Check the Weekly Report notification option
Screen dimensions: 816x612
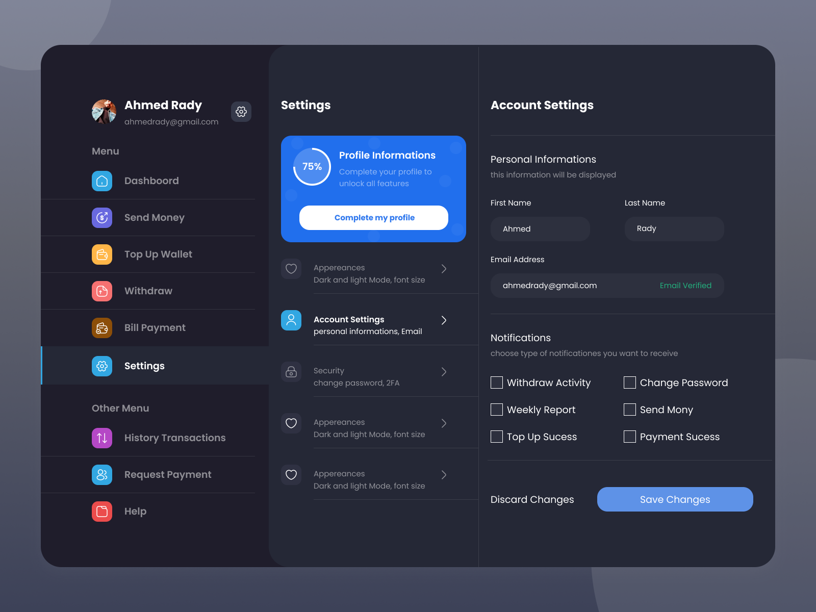(496, 410)
